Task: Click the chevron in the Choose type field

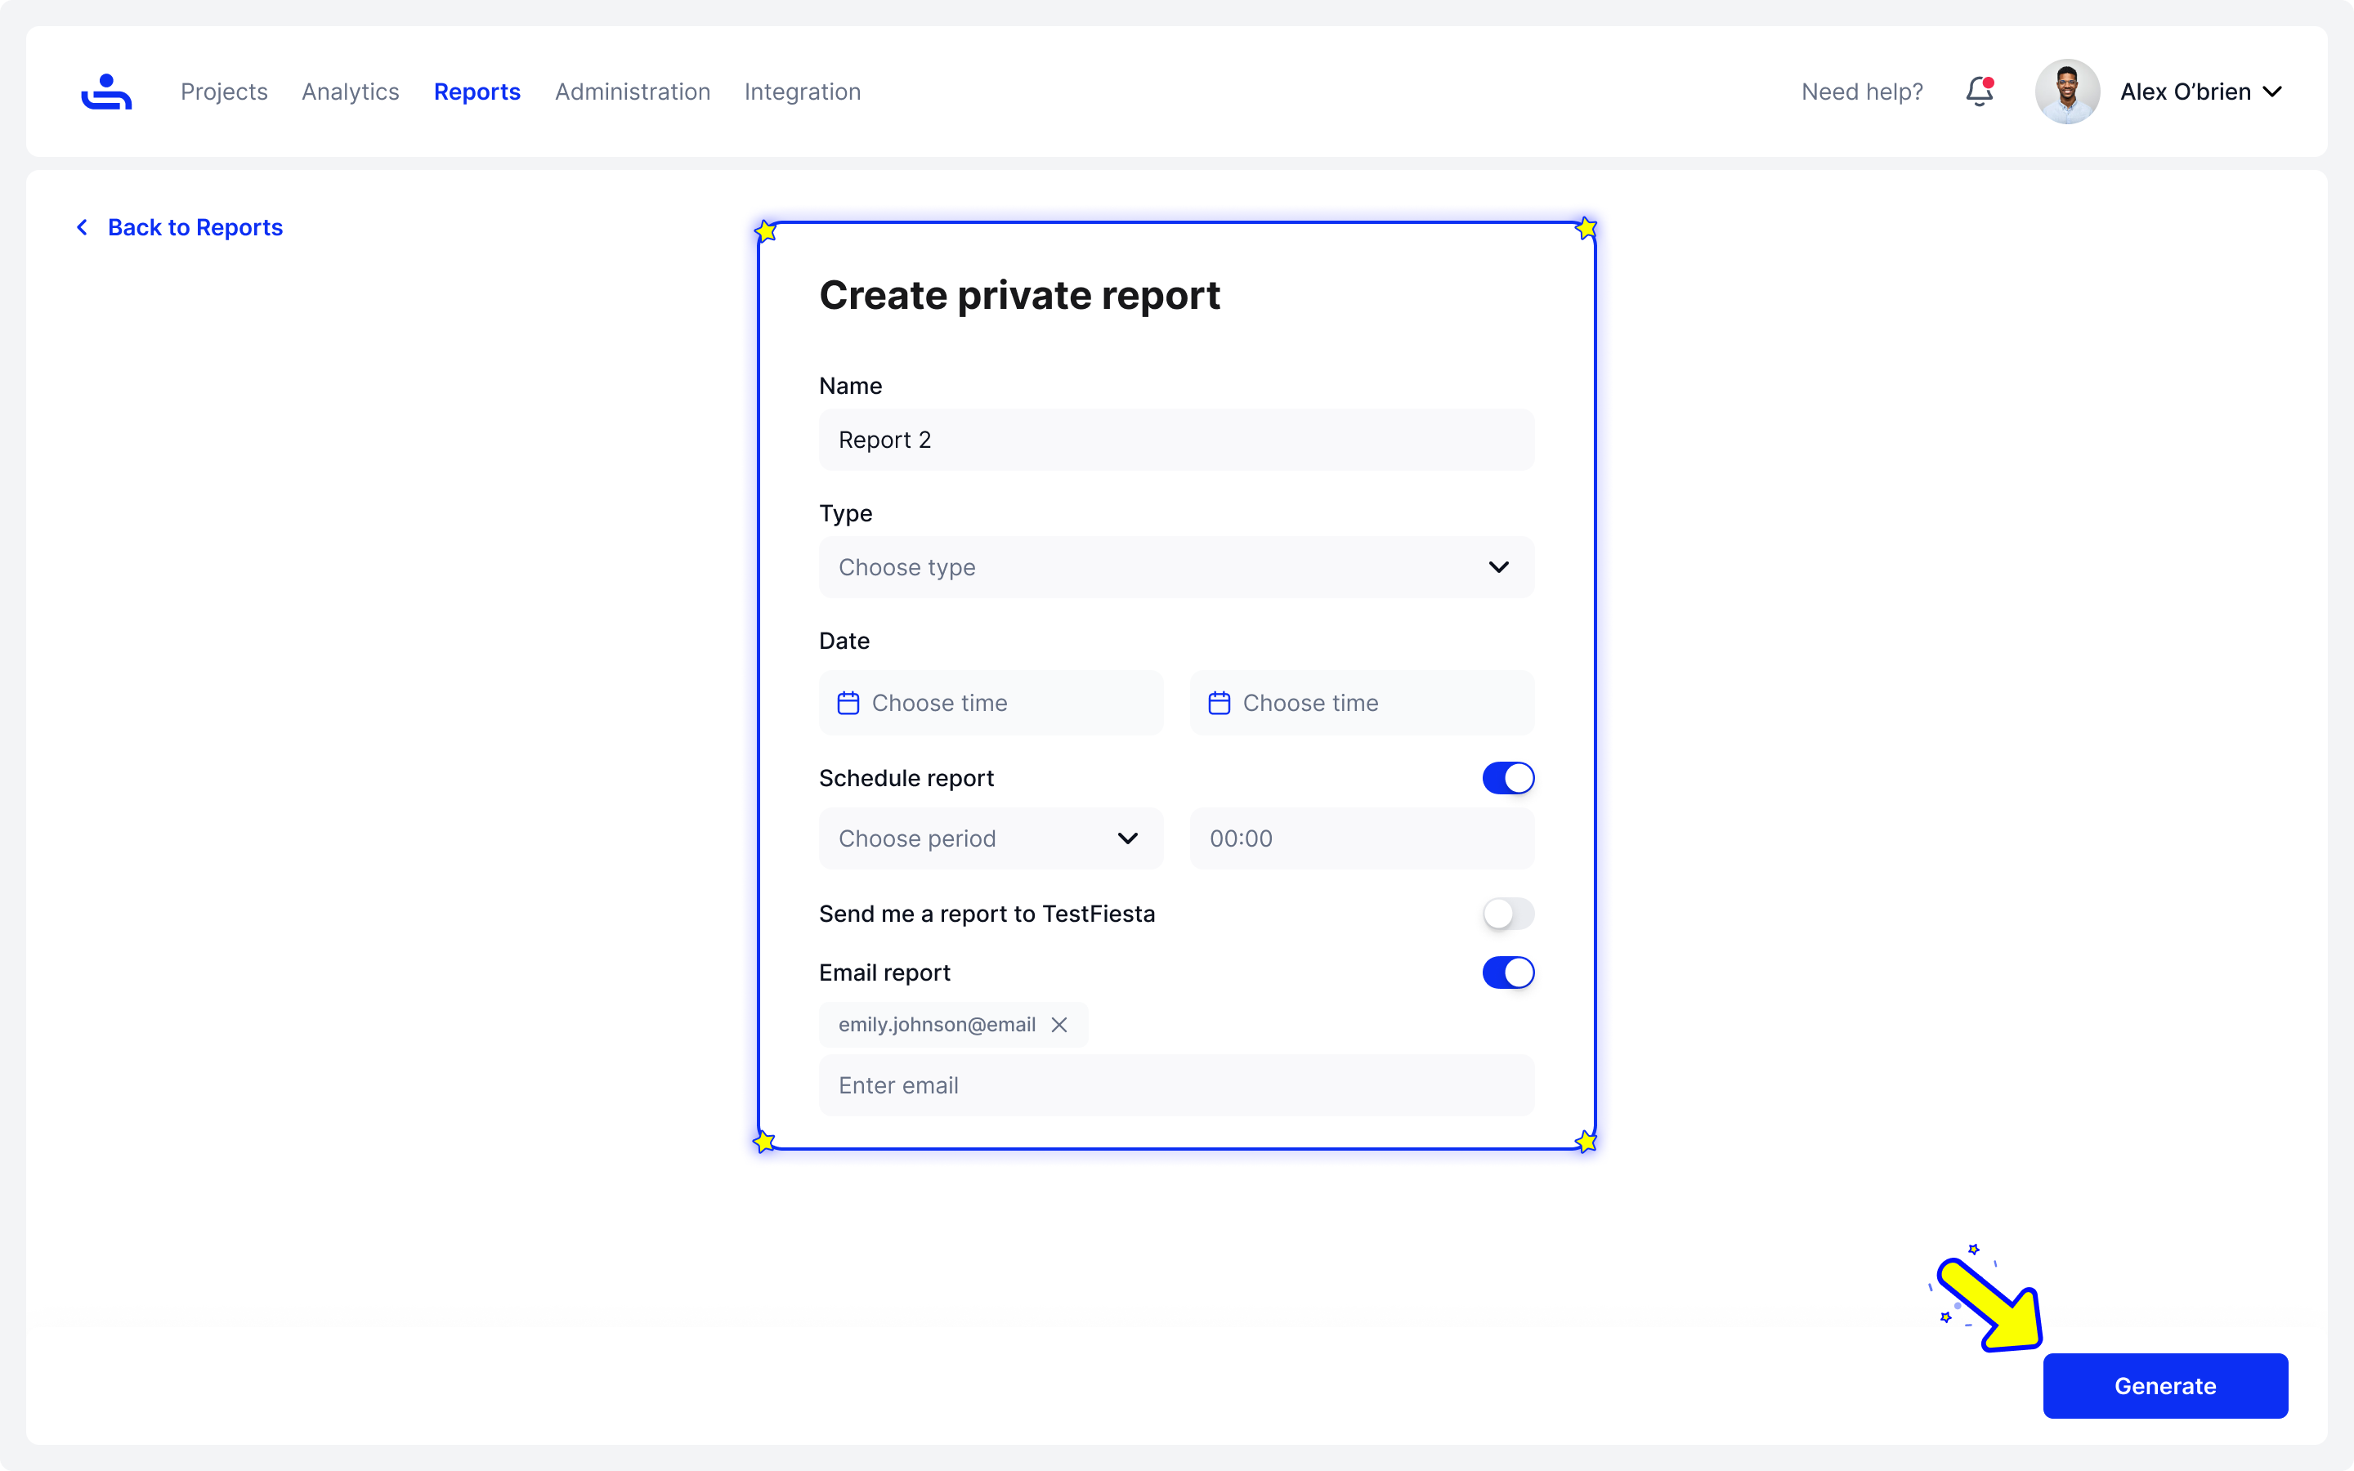Action: 1498,567
